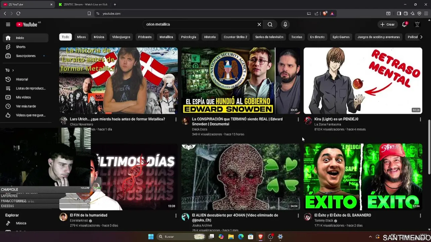Open Brave main hamburger menu
Screen dimensions: 431x242
pos(426,13)
